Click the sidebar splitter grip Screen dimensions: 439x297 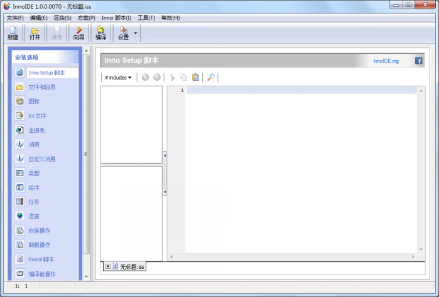pos(85,154)
